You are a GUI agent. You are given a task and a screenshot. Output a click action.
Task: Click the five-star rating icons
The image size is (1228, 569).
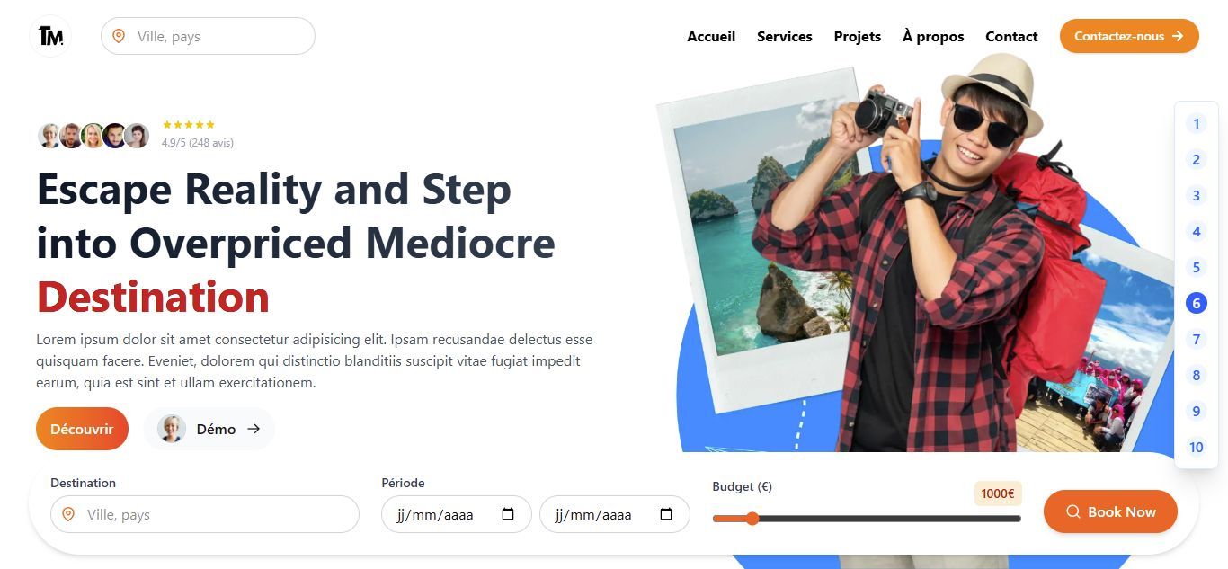[x=189, y=125]
